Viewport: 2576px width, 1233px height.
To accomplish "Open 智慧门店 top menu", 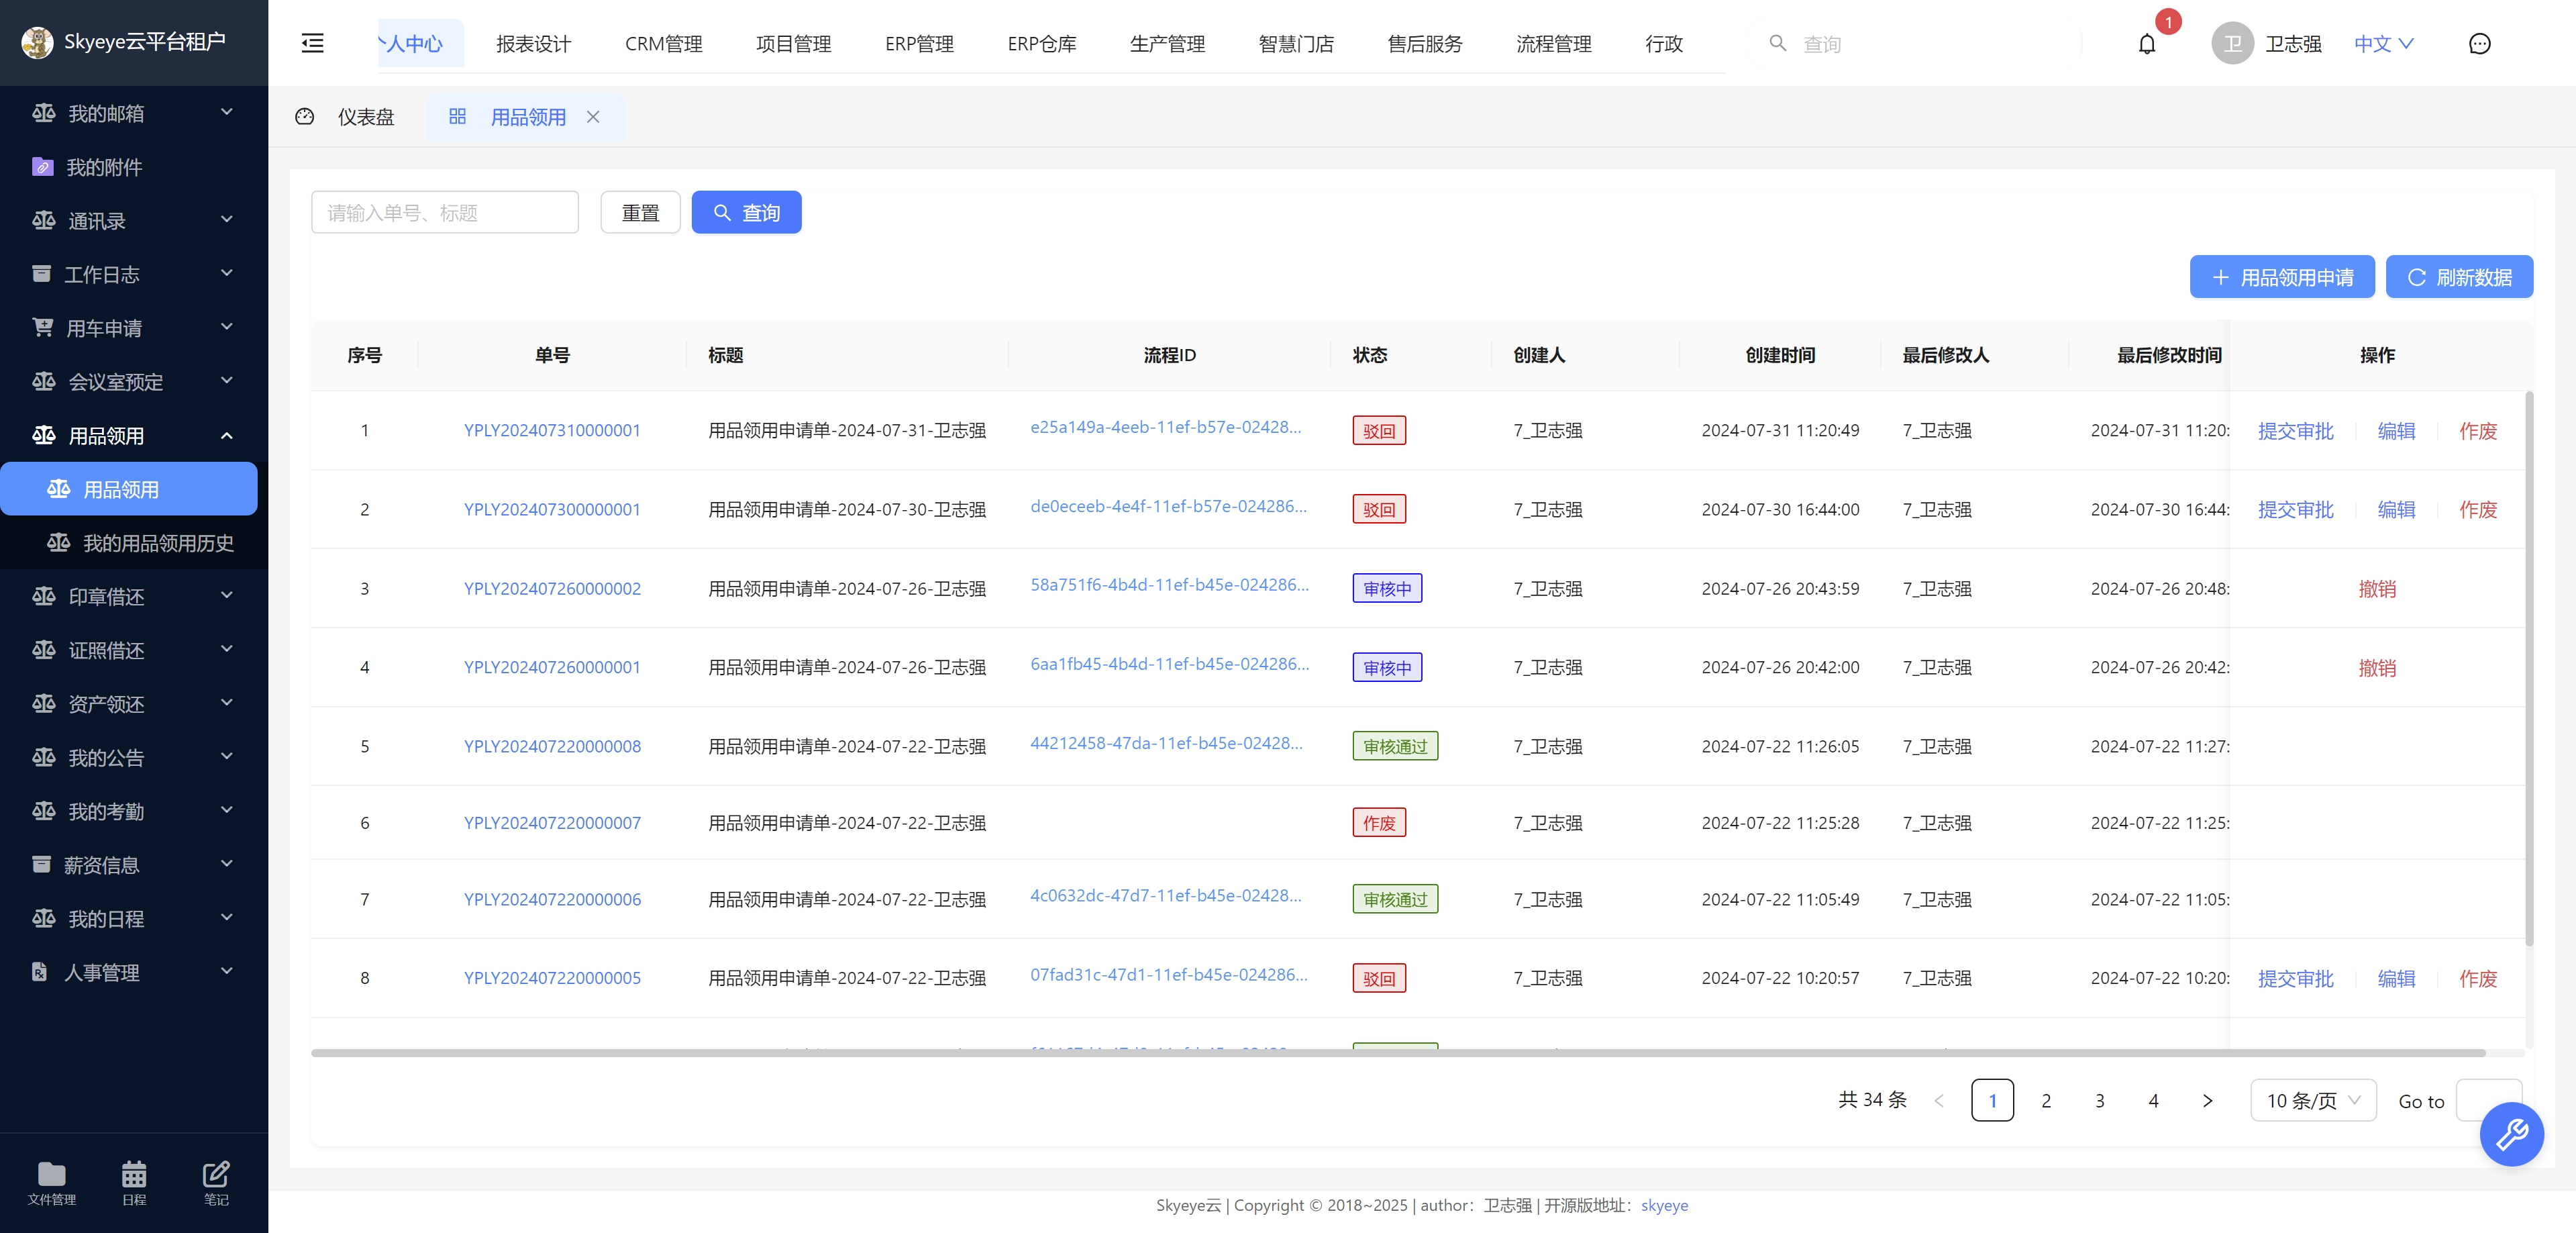I will click(x=1296, y=44).
